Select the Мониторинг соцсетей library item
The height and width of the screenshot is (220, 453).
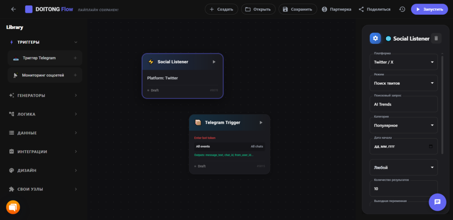[45, 75]
